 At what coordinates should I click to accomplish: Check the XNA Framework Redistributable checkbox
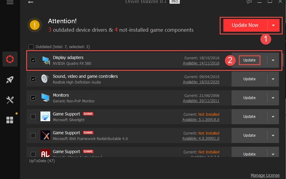(x=33, y=135)
